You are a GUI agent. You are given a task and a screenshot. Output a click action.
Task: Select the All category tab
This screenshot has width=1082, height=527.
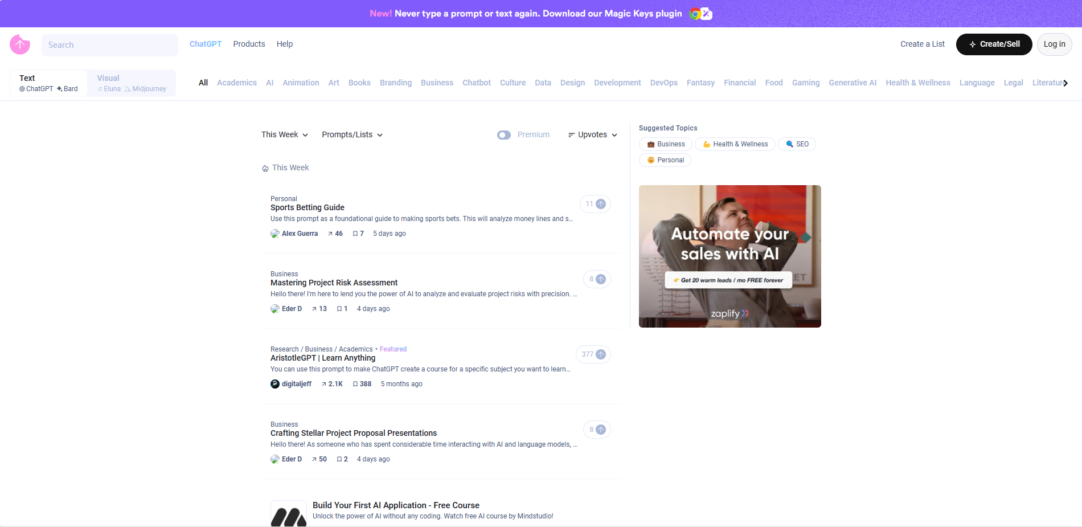(x=203, y=83)
